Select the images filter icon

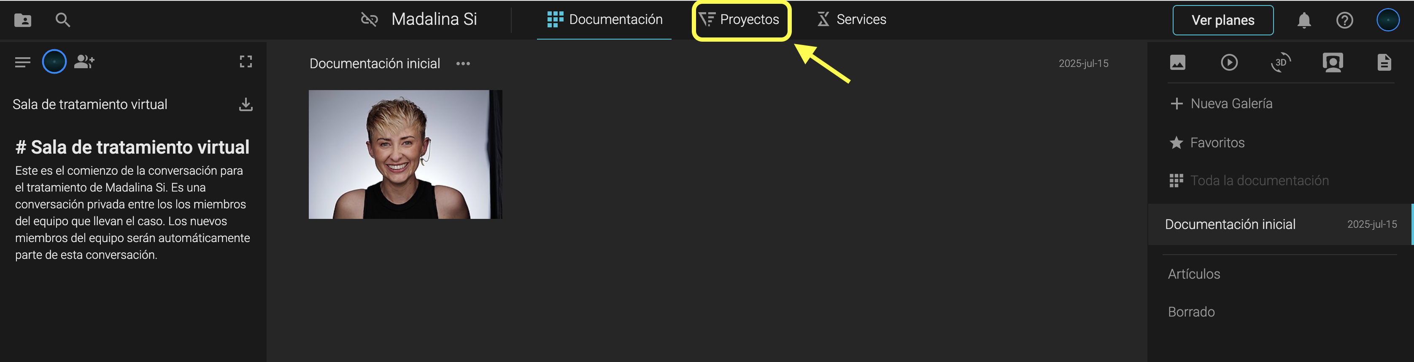(1177, 62)
